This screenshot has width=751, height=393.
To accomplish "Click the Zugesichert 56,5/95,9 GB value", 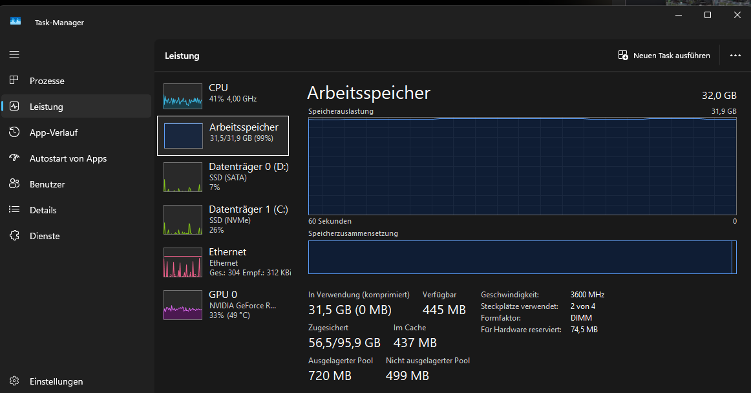I will coord(344,343).
